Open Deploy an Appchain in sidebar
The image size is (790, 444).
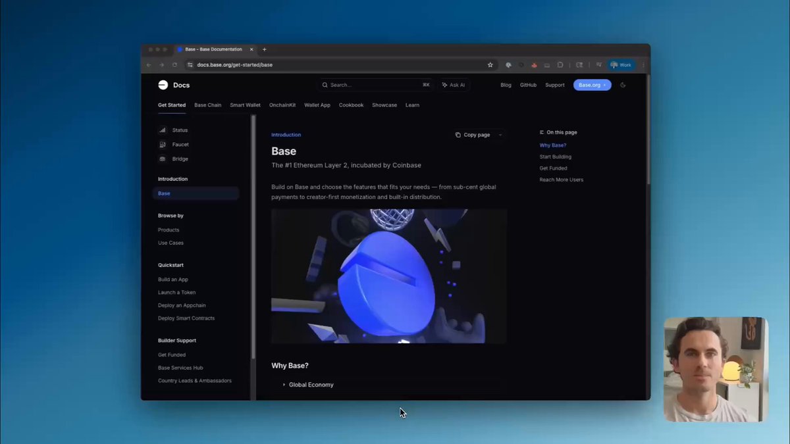[x=182, y=305]
